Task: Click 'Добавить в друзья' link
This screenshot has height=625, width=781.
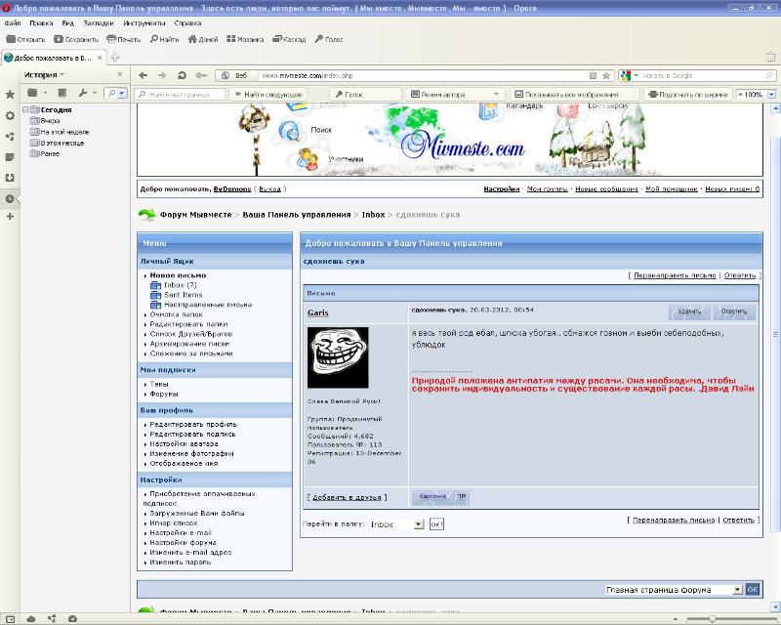Action: [x=346, y=497]
